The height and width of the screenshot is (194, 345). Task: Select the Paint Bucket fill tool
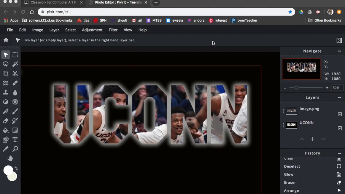pos(6,130)
